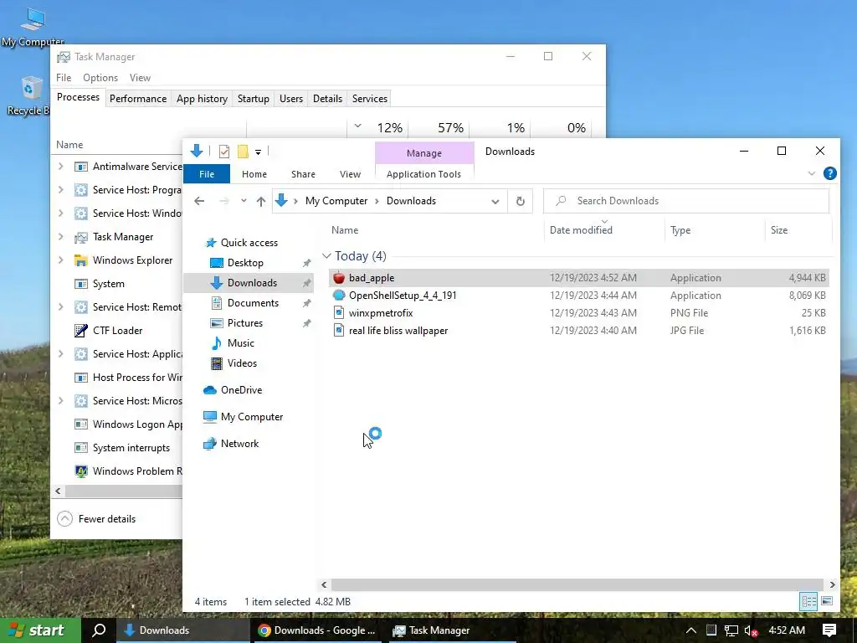Click Downloads segment in address bar
Image resolution: width=857 pixels, height=643 pixels.
[411, 201]
